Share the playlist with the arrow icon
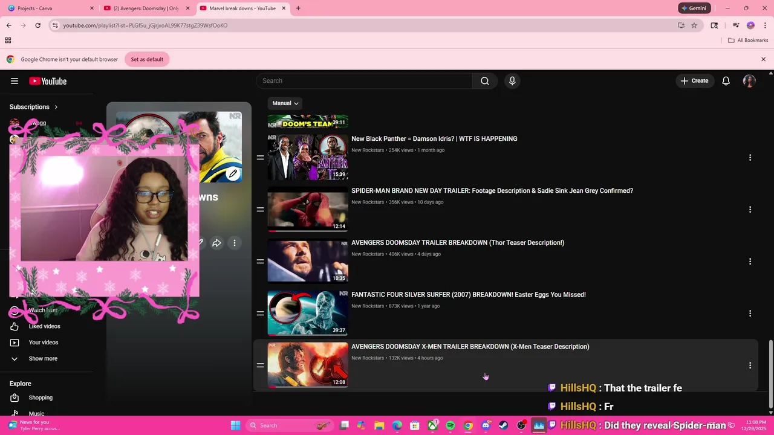The image size is (774, 435). (216, 243)
